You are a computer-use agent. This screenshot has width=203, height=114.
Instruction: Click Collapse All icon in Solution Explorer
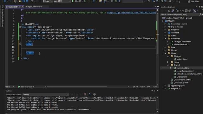[186, 11]
